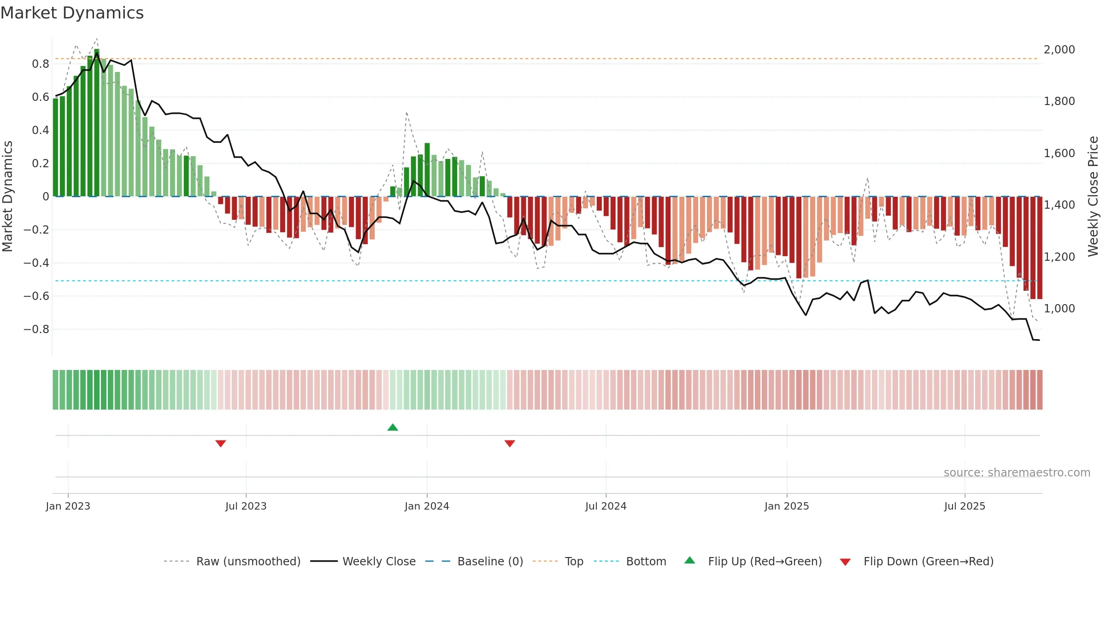The image size is (1106, 622).
Task: Click the last dark red bar at chart end
Action: [1040, 248]
